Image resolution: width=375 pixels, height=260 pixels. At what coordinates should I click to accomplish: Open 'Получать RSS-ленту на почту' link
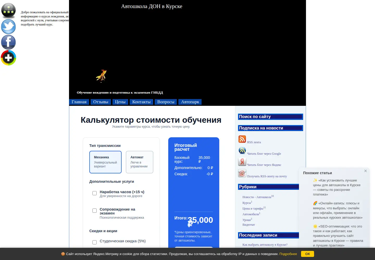point(267,176)
